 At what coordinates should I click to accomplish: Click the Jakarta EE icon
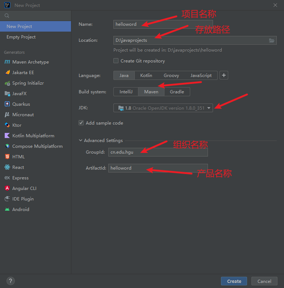pos(8,72)
